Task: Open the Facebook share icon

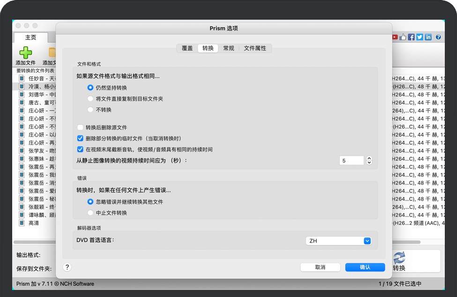Action: (411, 37)
